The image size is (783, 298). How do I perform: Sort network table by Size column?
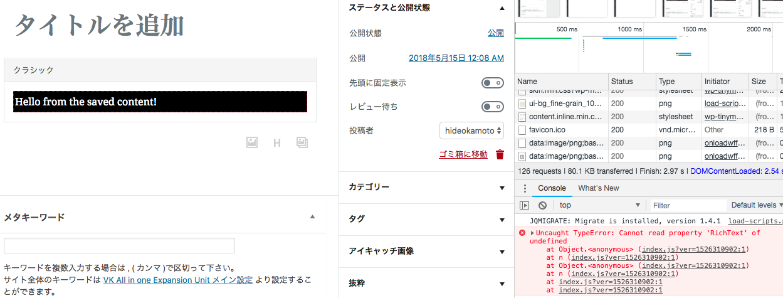coord(763,82)
